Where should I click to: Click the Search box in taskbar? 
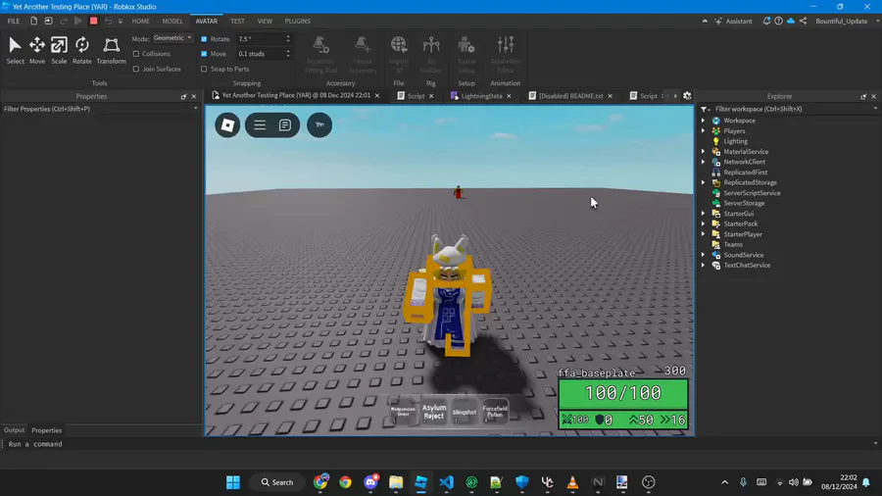click(x=277, y=482)
